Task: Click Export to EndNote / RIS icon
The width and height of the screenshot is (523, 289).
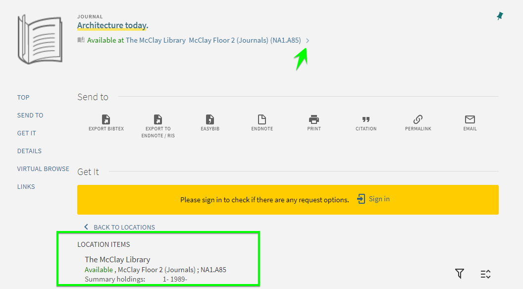Action: [158, 119]
